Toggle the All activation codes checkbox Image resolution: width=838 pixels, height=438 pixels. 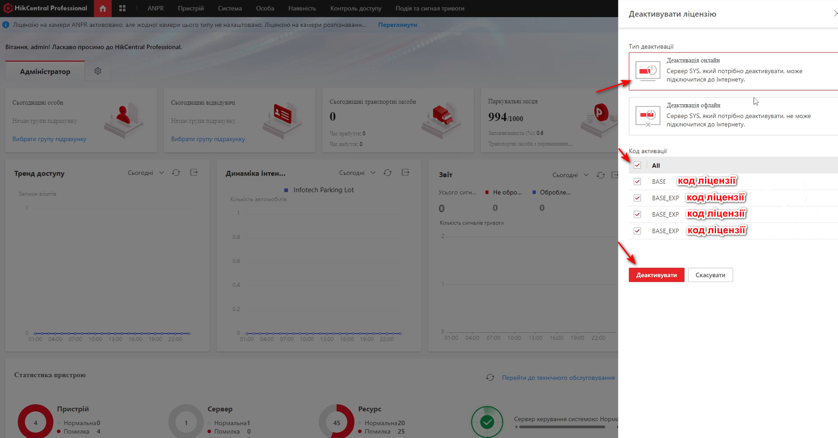click(x=637, y=165)
